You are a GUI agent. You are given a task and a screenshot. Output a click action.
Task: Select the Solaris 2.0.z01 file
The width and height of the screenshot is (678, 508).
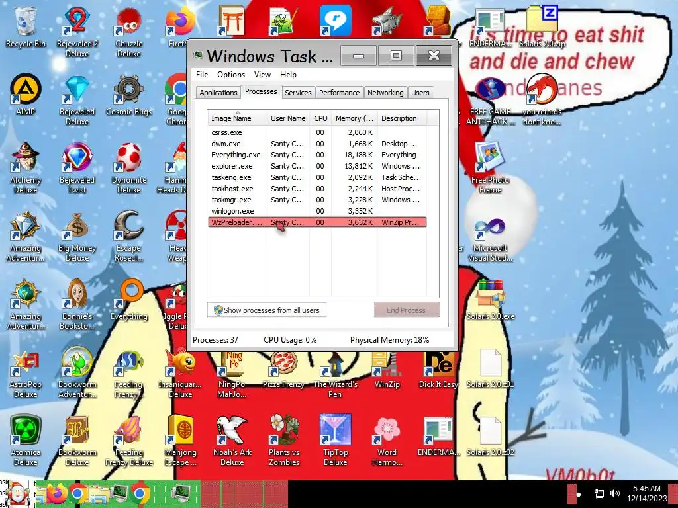[491, 368]
